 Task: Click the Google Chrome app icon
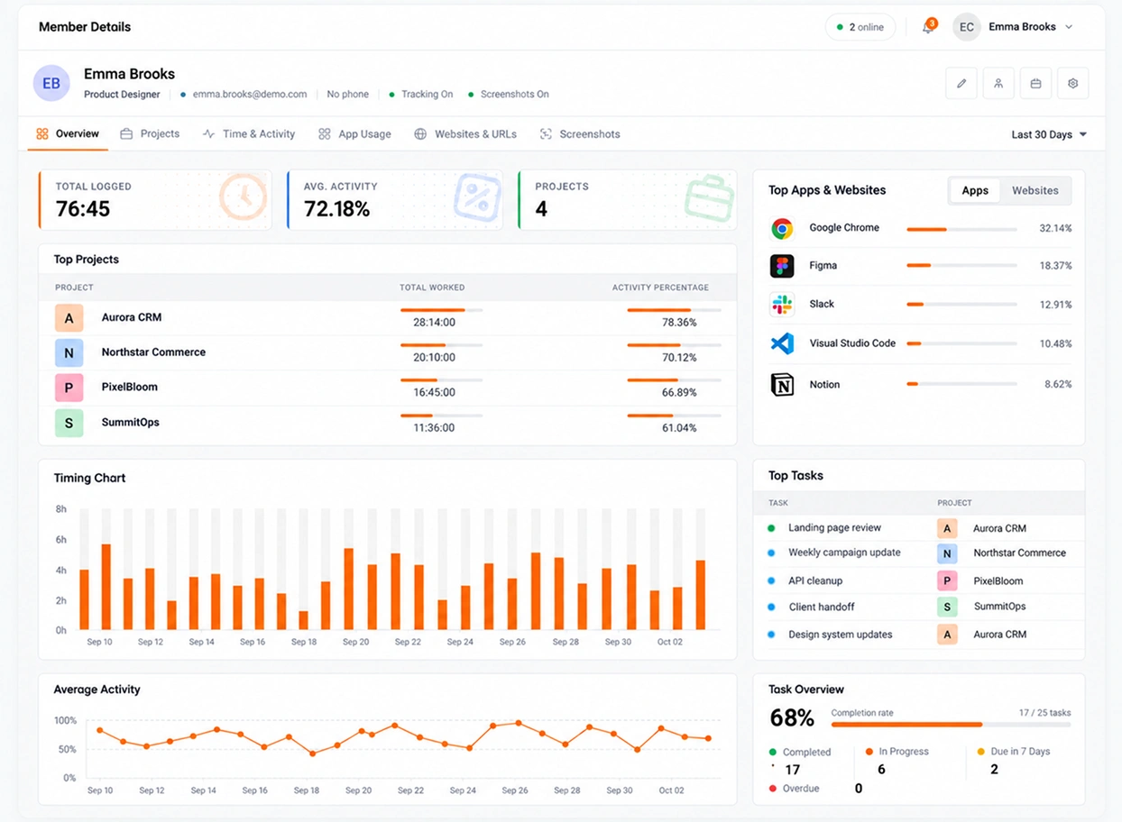click(x=782, y=229)
